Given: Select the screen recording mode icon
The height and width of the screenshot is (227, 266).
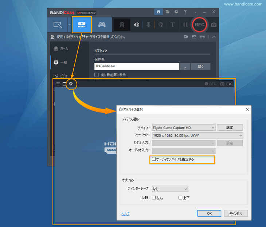Looking at the screenshot, I should [58, 25].
